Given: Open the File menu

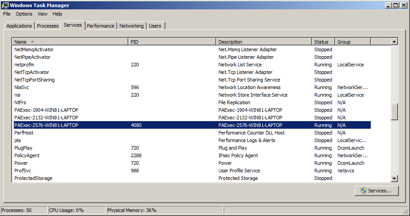Looking at the screenshot, I should pos(7,14).
